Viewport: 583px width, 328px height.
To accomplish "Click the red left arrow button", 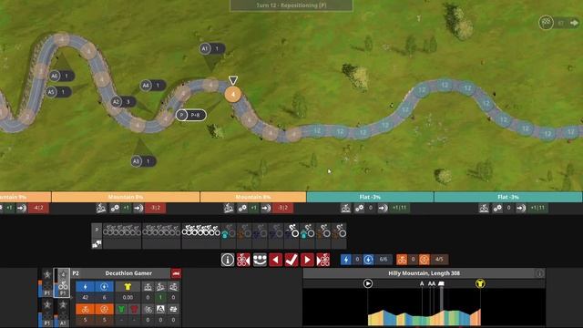I will [275, 260].
